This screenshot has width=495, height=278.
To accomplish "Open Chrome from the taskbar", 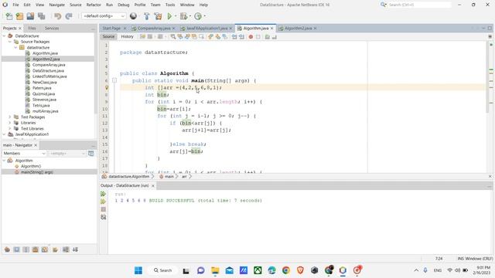I will [286, 270].
